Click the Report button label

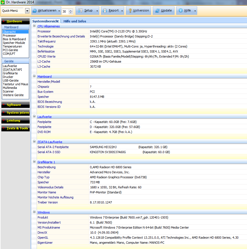tap(114, 11)
